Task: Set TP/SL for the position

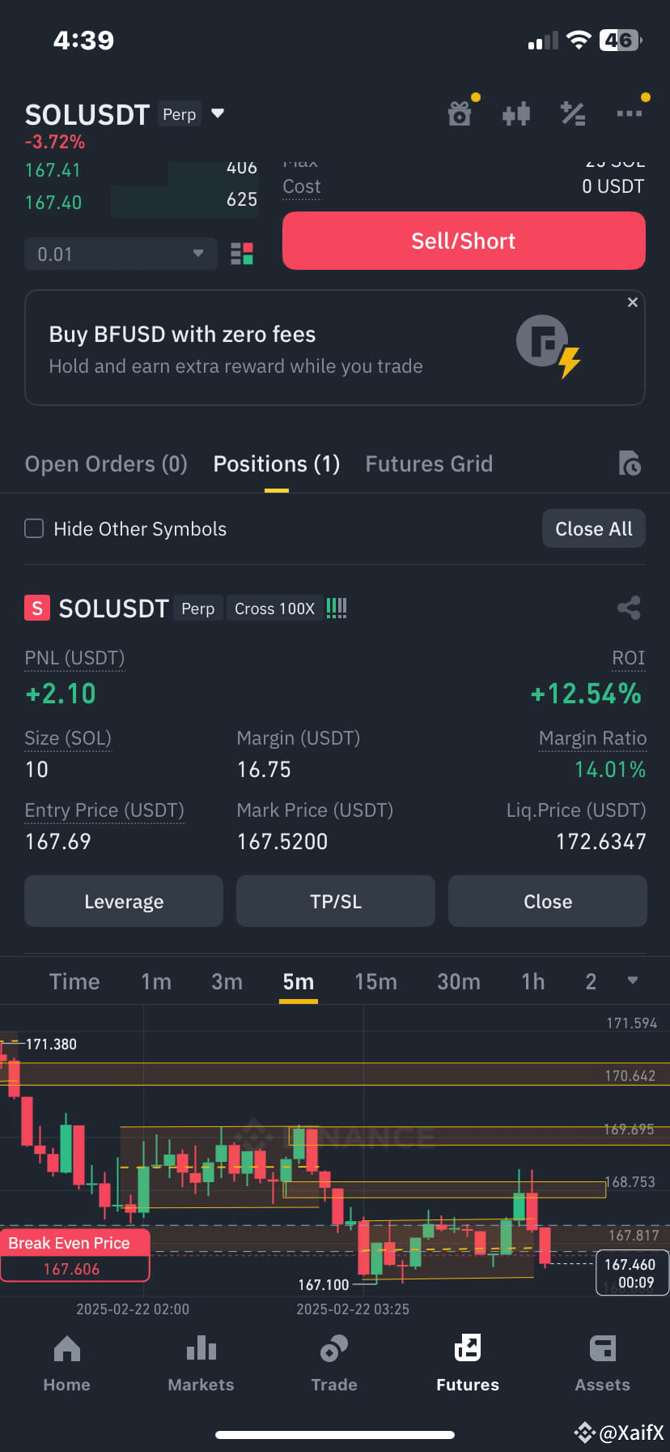Action: click(335, 901)
